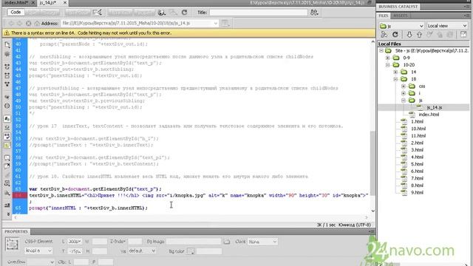The height and width of the screenshot is (266, 473).
Task: Click the browser Forward arrow icon
Action: point(20,23)
